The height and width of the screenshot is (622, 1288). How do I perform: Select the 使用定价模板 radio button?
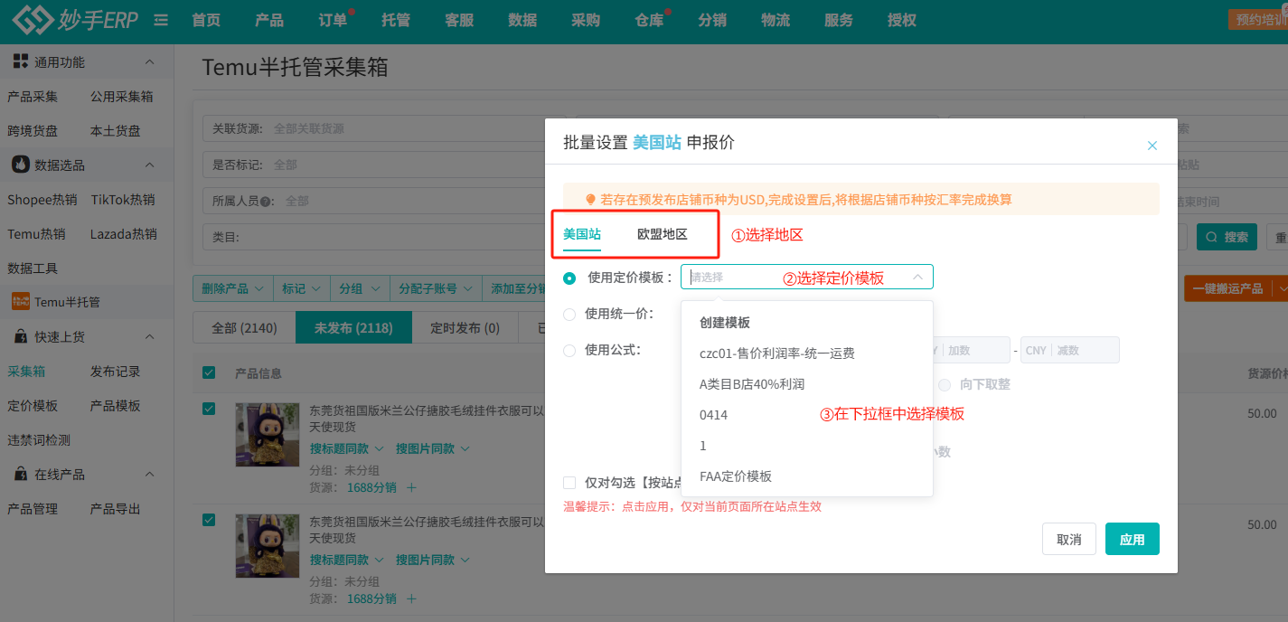(569, 278)
